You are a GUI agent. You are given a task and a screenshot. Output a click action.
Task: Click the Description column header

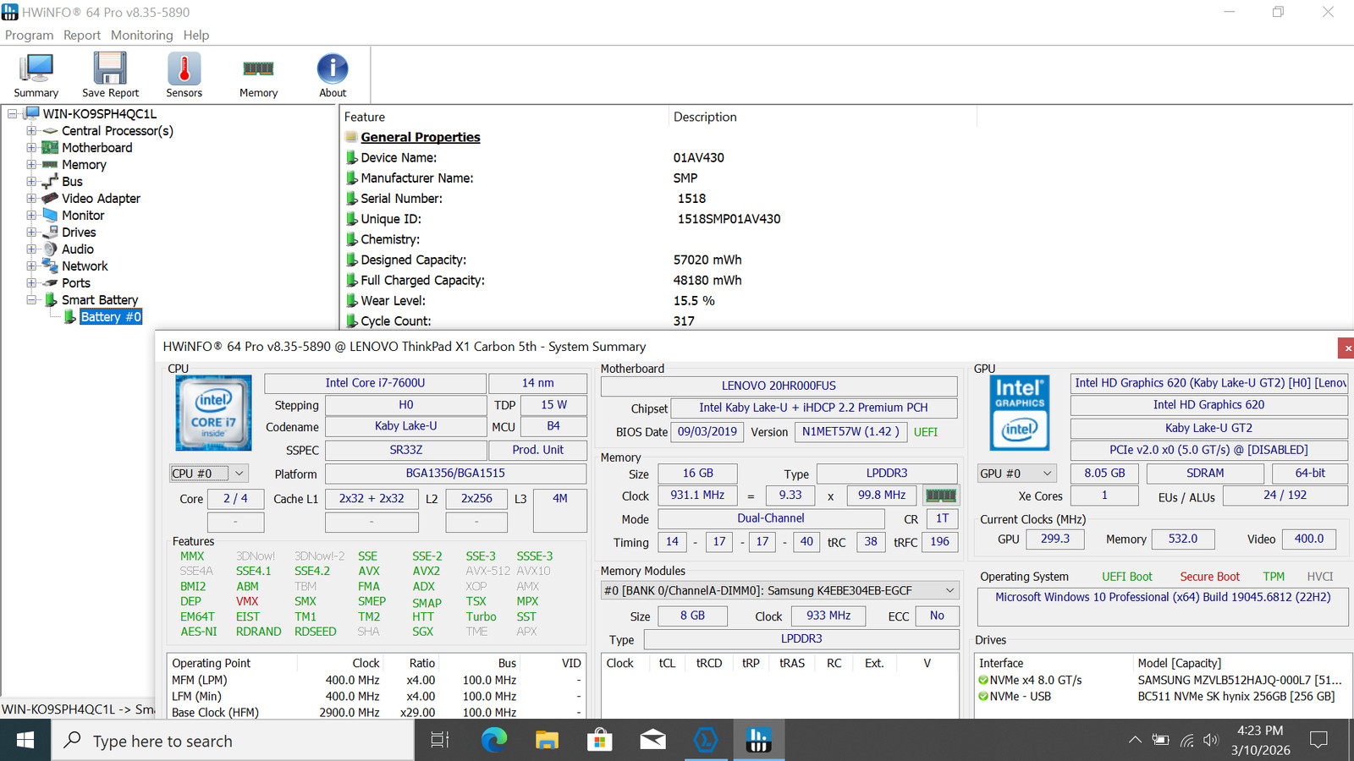(x=823, y=117)
